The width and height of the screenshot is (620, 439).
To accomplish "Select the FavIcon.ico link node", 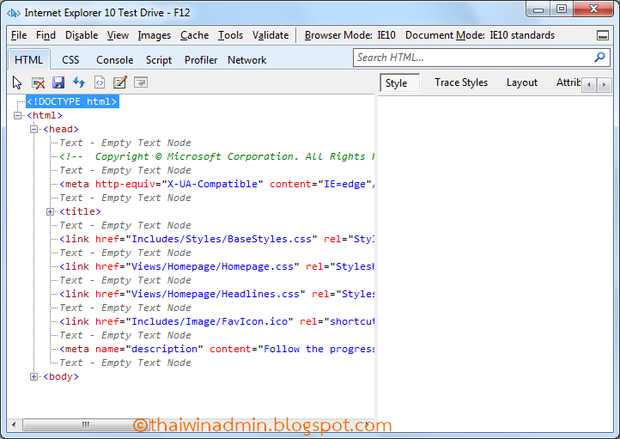I will pyautogui.click(x=216, y=321).
